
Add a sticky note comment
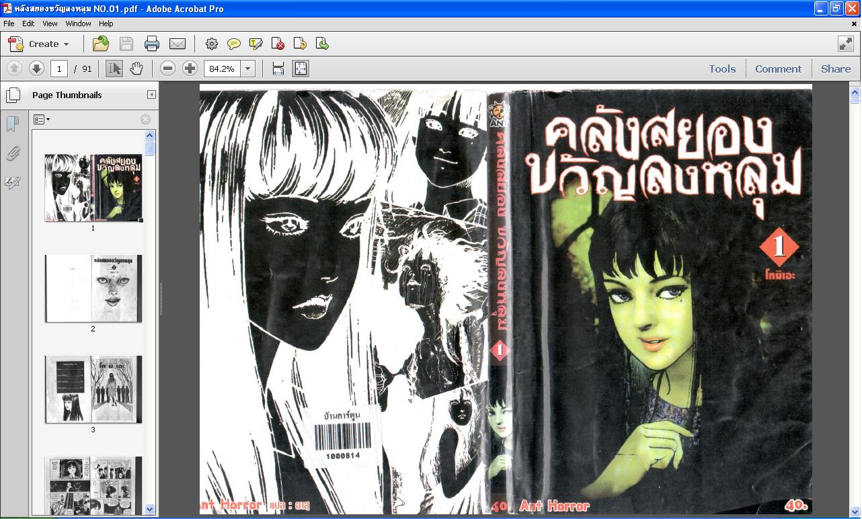click(234, 44)
